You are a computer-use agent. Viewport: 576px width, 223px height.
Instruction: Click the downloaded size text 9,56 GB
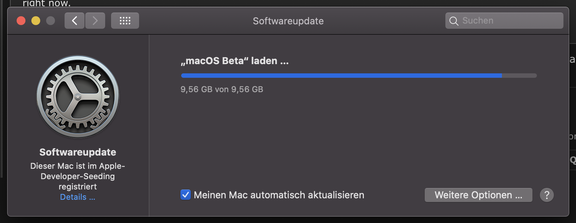click(221, 89)
